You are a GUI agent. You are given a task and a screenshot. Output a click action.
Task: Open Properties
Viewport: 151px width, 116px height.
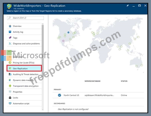24,92
